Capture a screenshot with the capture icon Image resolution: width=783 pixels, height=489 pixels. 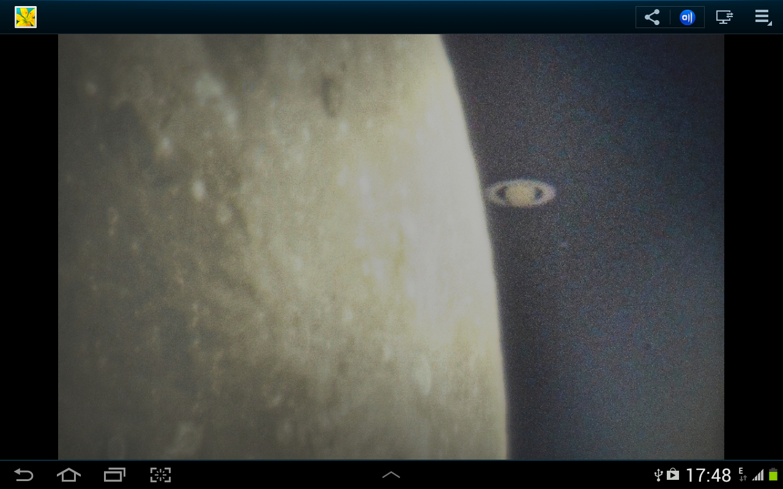coord(160,475)
